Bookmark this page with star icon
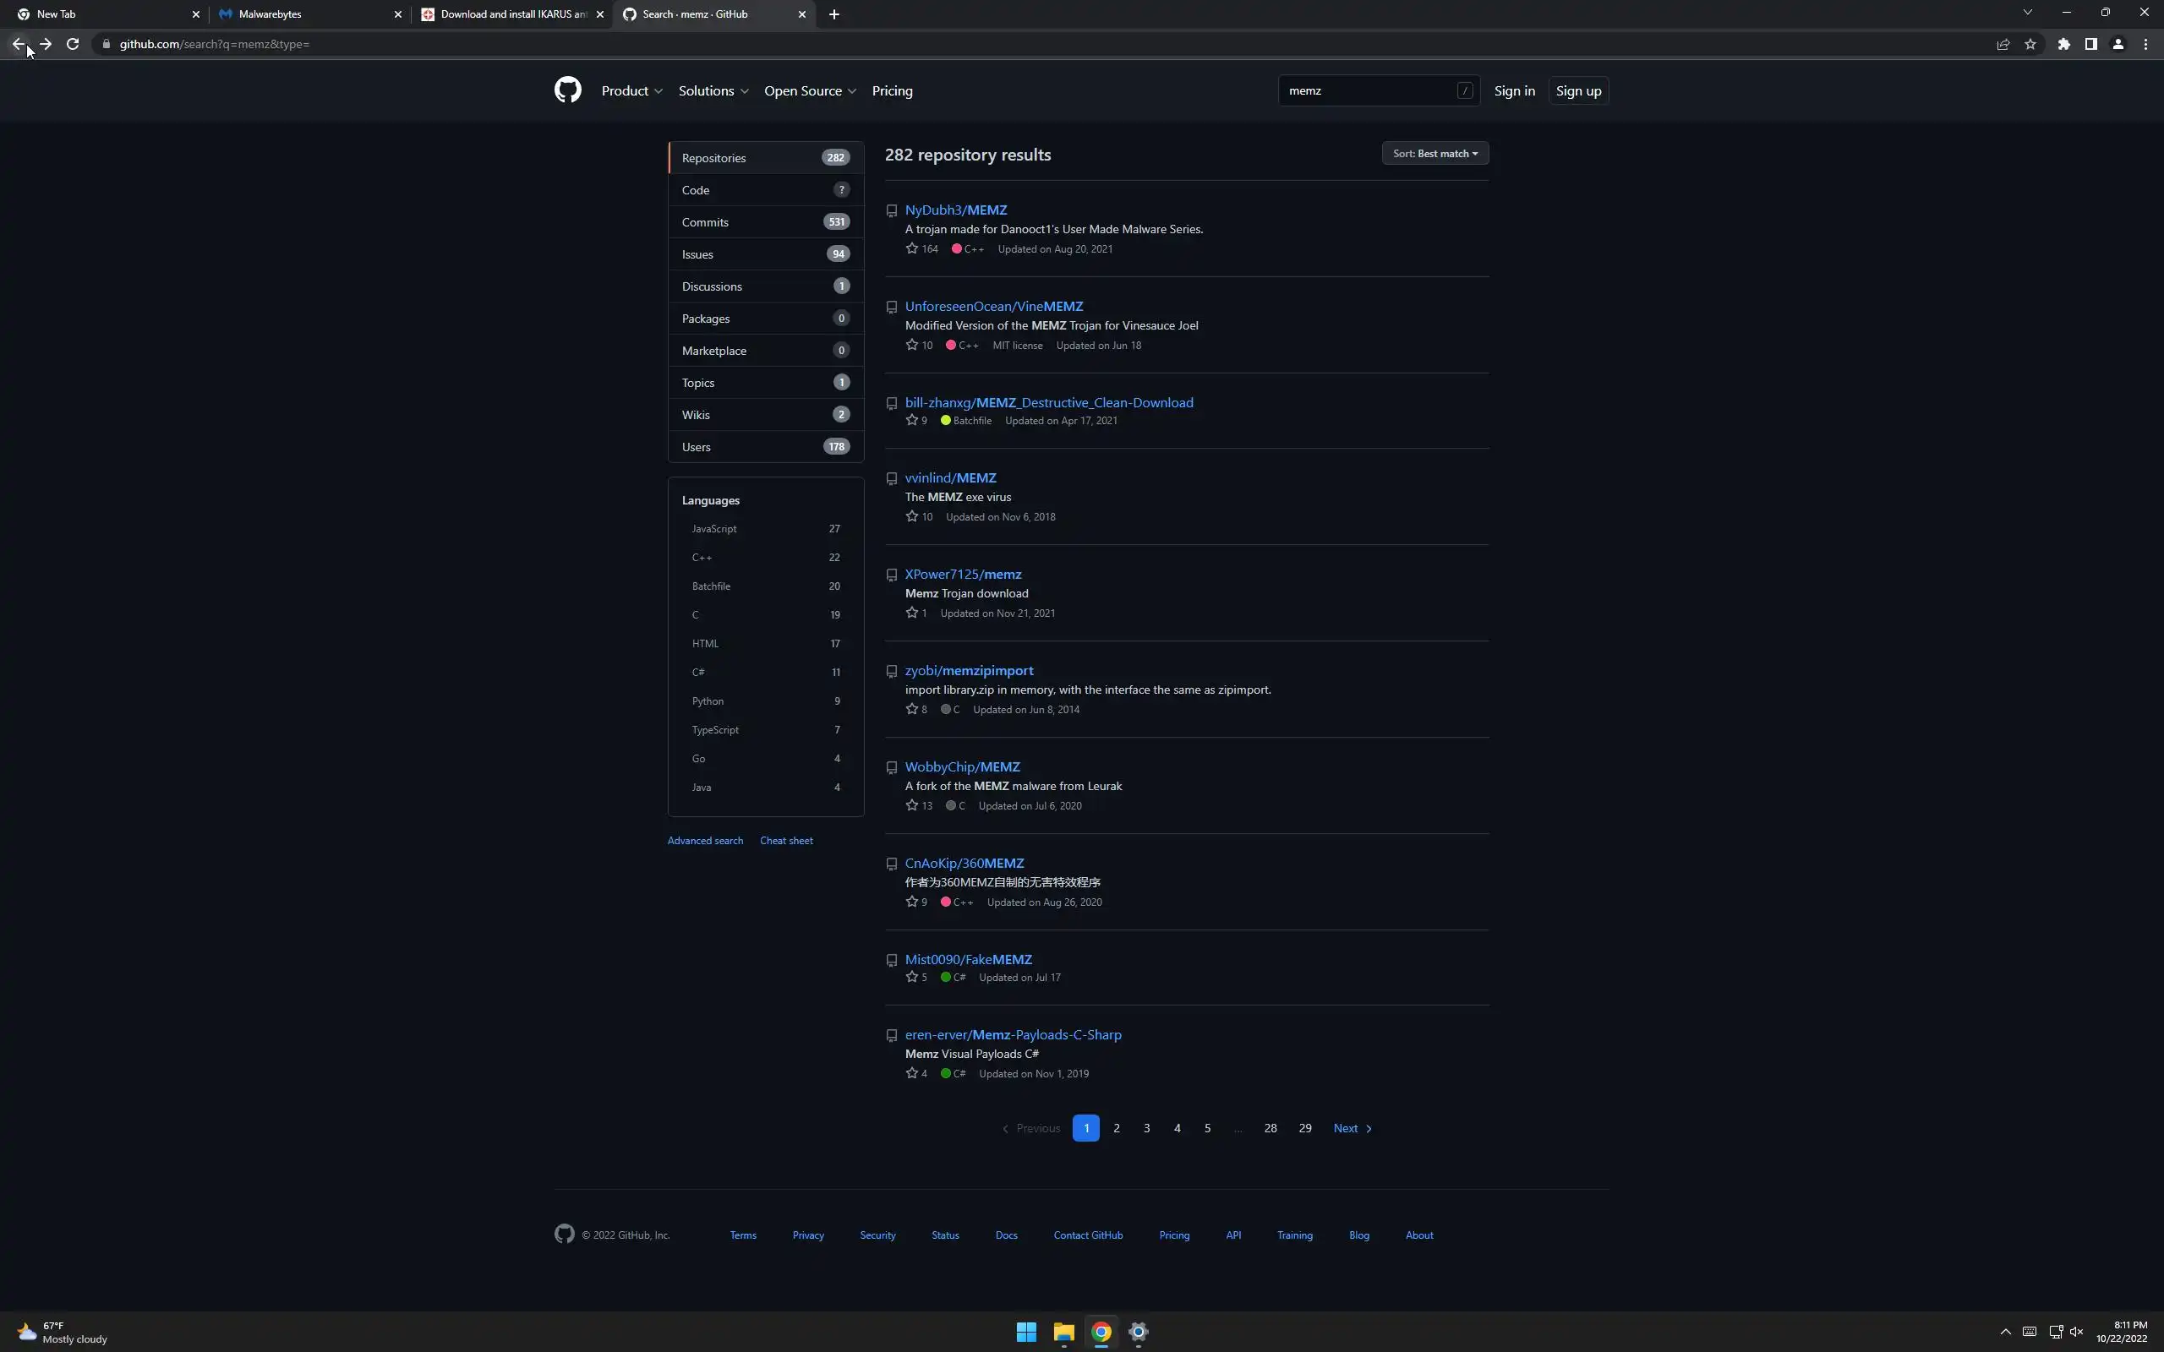The width and height of the screenshot is (2164, 1352). point(2030,44)
